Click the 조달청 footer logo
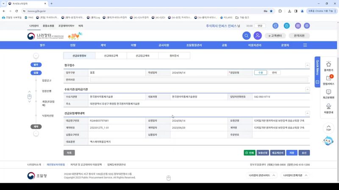 click(37, 176)
